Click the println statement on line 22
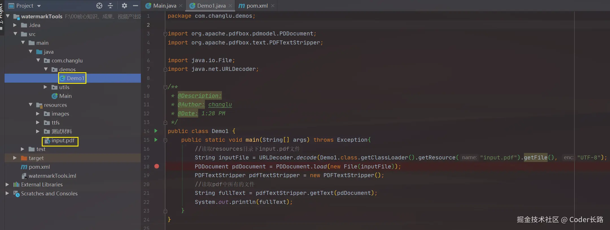 pyautogui.click(x=244, y=202)
